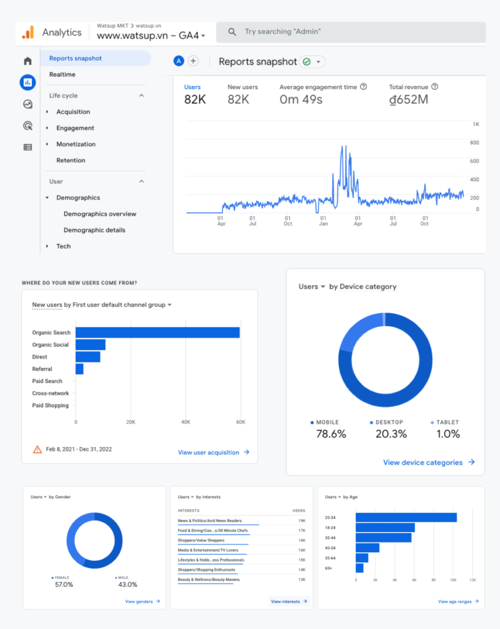Open the green check status dropdown
The height and width of the screenshot is (629, 500).
click(312, 61)
